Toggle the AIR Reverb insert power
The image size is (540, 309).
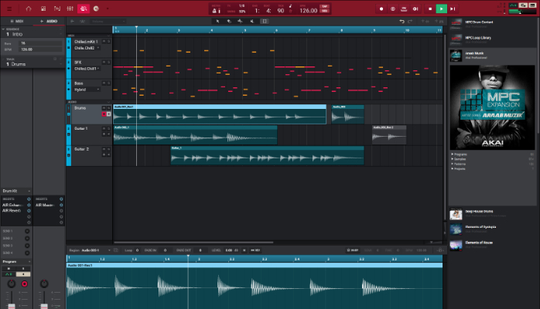(x=29, y=211)
